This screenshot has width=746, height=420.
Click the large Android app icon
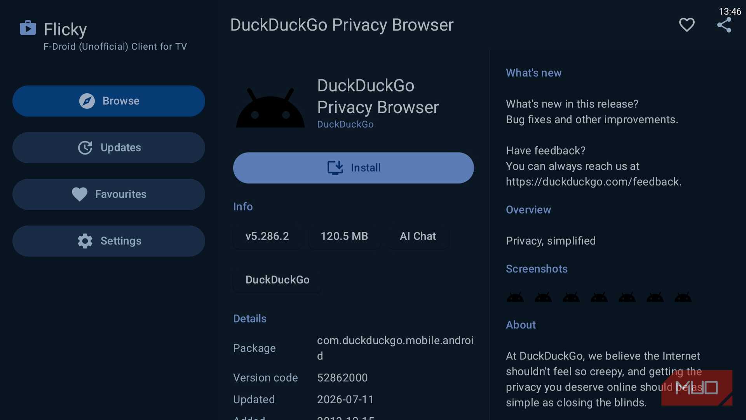(270, 108)
